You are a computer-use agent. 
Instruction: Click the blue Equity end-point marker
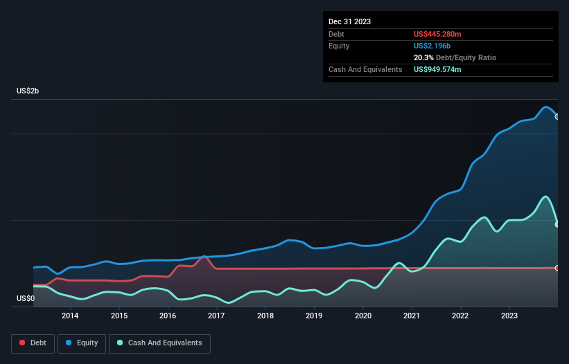(557, 117)
